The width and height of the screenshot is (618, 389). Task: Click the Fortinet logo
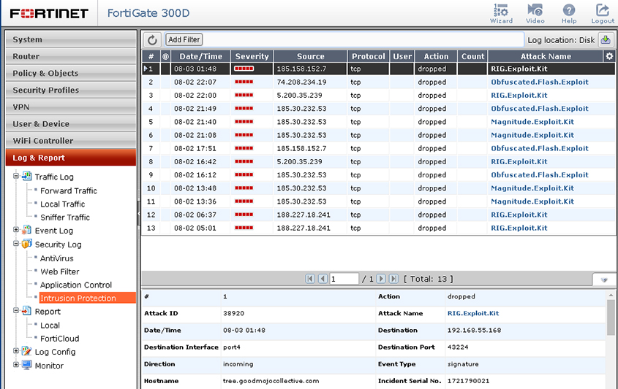(49, 13)
